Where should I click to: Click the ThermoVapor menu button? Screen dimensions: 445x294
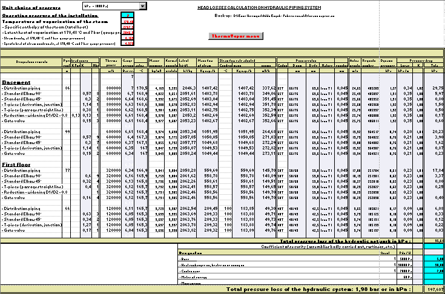(x=236, y=36)
